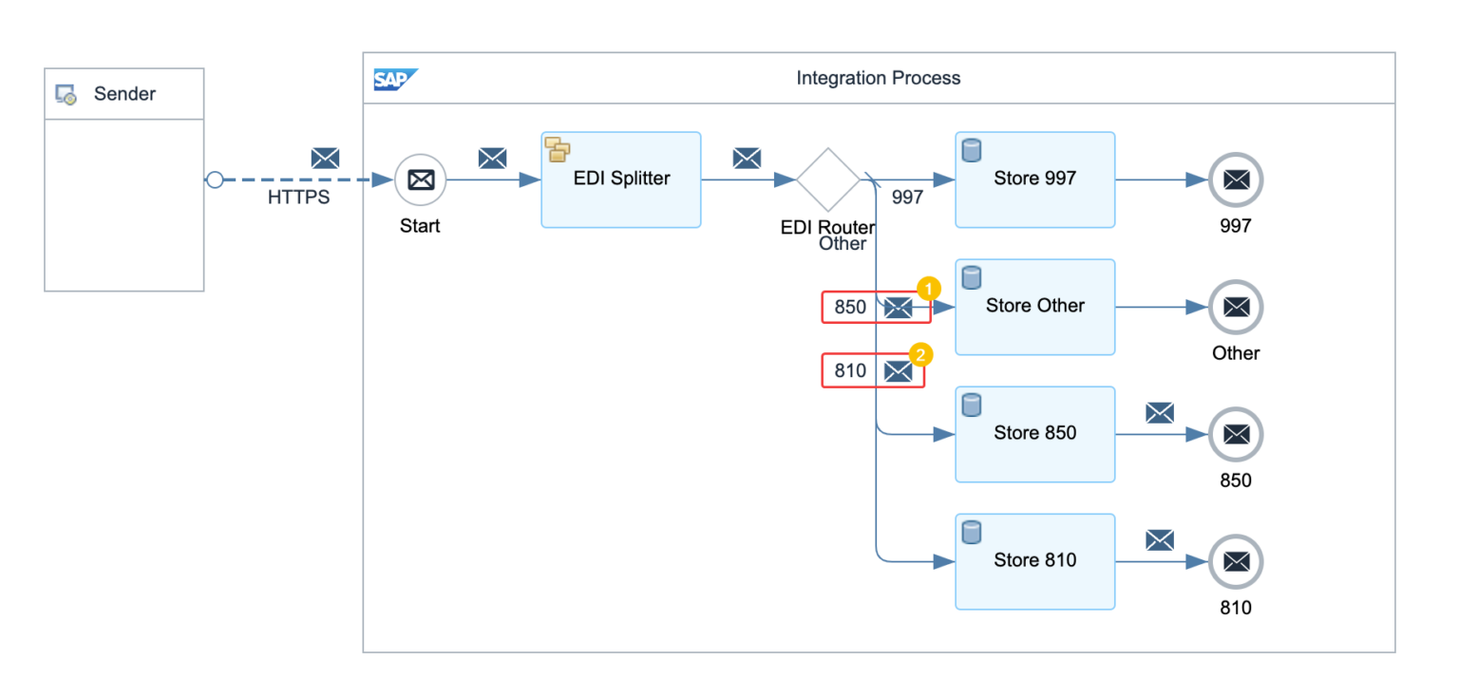Select the EDI Router gateway diamond
This screenshot has height=697, width=1459.
pos(827,179)
